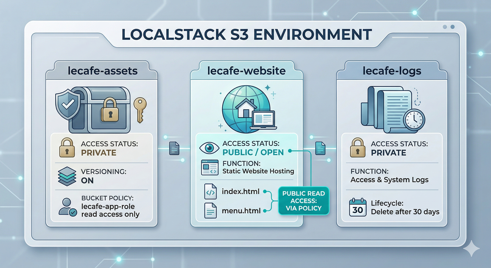Click the treasure chest icon in lecafe-assets
Viewport: 491px width, 268px height.
point(101,110)
